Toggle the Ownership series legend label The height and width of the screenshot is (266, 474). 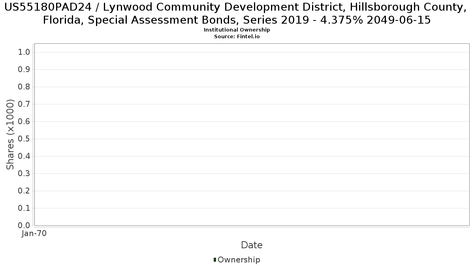pyautogui.click(x=239, y=260)
